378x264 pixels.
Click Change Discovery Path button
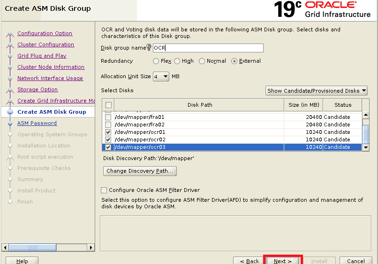coord(140,171)
